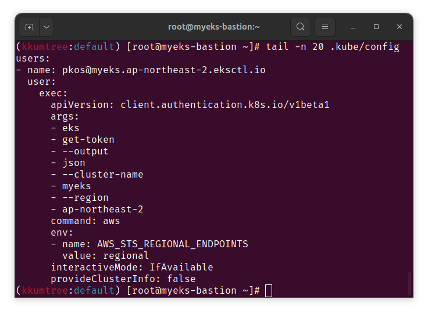
Task: Click the get-token argument
Action: tap(88, 140)
